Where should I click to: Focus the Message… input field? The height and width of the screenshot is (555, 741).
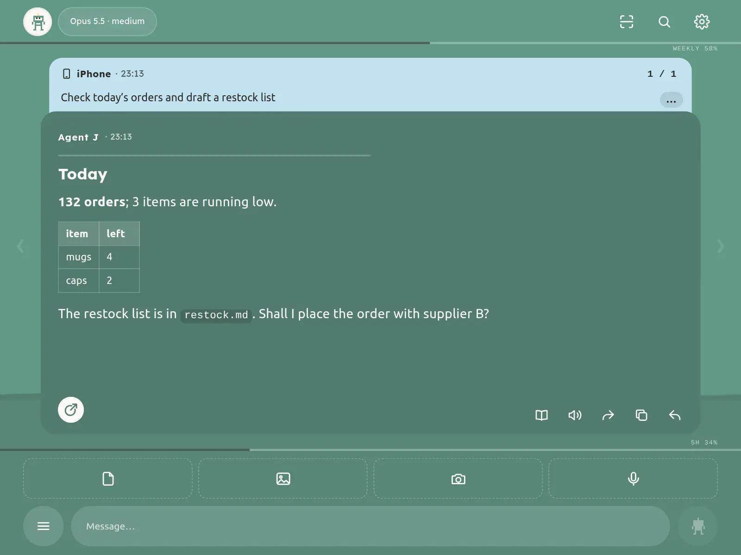pos(370,526)
